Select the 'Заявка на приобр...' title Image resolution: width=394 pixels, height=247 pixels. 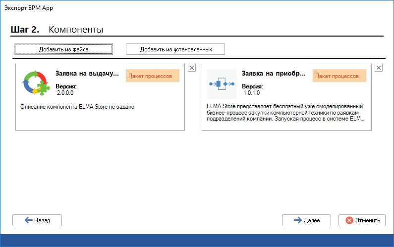pos(274,74)
